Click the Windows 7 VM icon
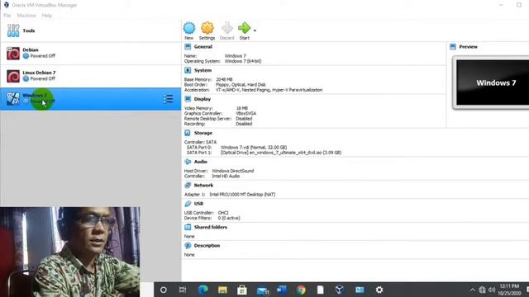 click(x=13, y=99)
